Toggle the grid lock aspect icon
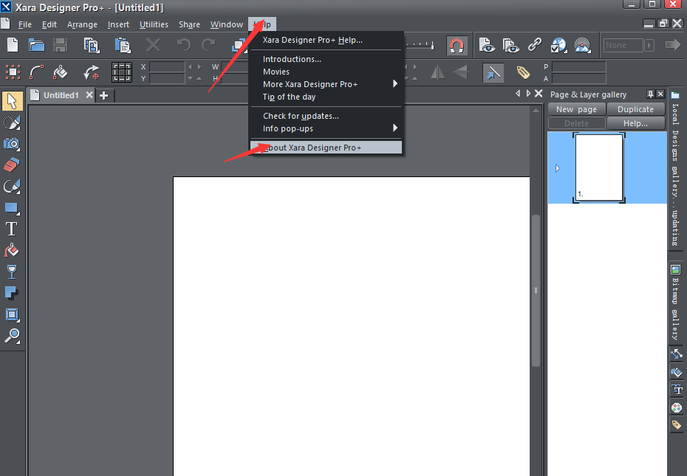687x476 pixels. pos(121,72)
